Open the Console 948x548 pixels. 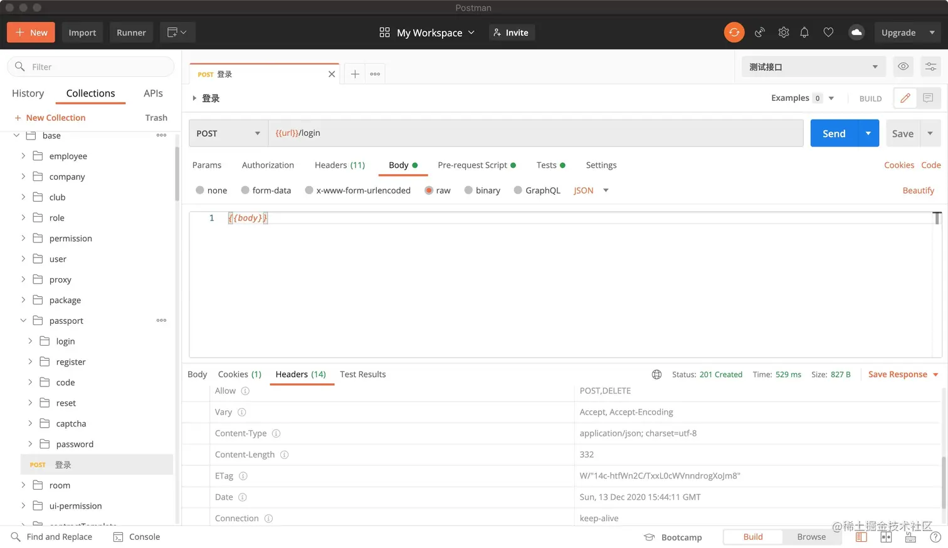[x=137, y=537]
